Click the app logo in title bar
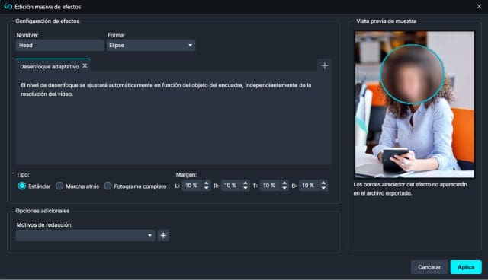Viewport: 488px width, 280px height. click(8, 7)
